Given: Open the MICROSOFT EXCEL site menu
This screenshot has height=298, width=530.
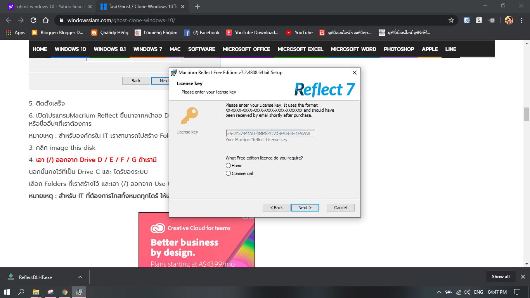Looking at the screenshot, I should pyautogui.click(x=300, y=49).
